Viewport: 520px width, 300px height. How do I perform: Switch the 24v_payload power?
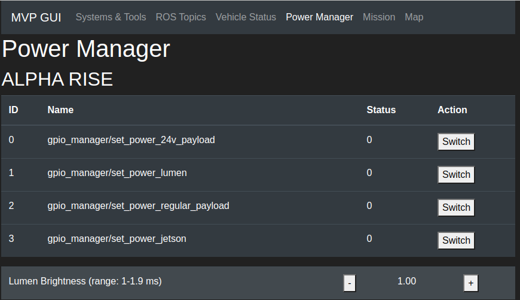(456, 142)
